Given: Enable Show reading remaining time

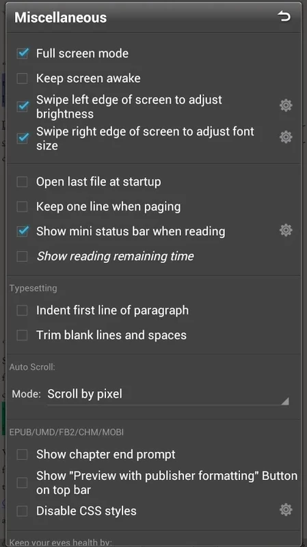Looking at the screenshot, I should coord(23,256).
